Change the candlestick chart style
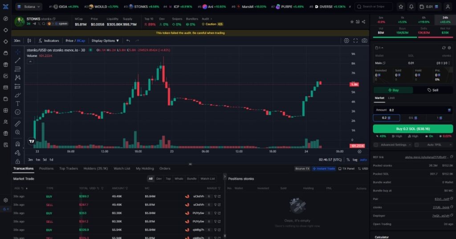This screenshot has height=239, width=456. pyautogui.click(x=29, y=41)
